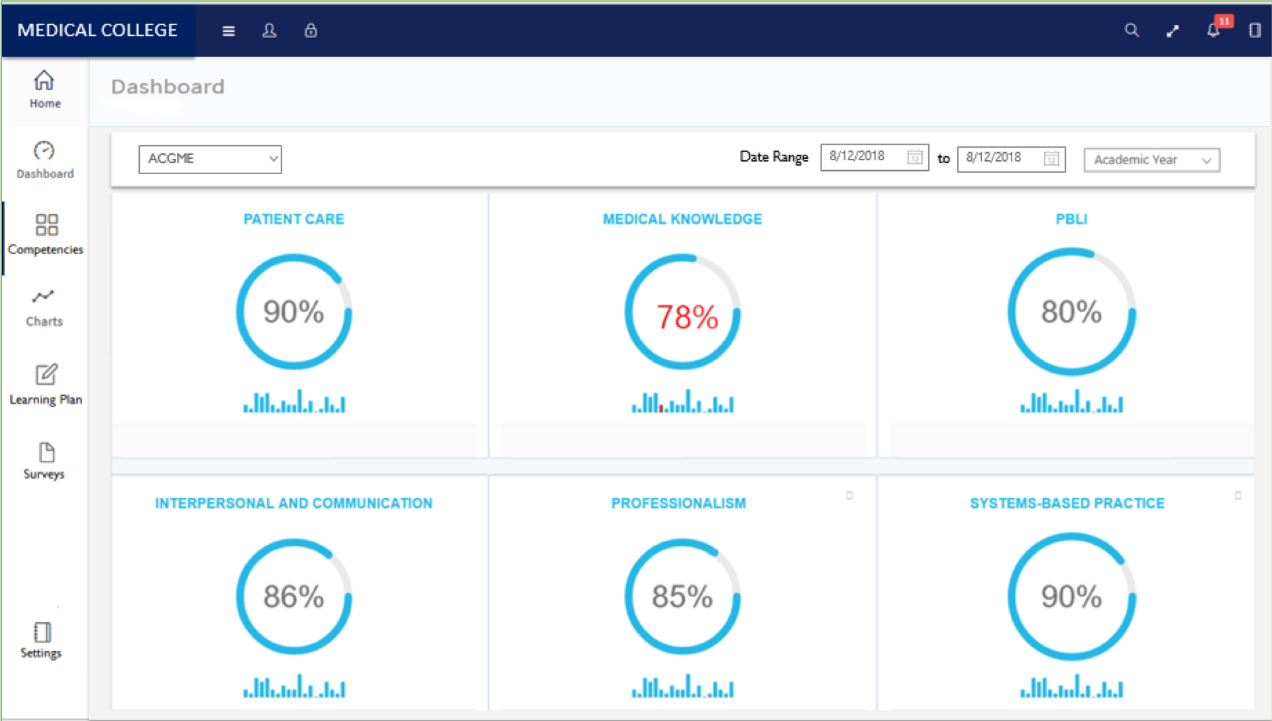Click the lock icon in header
This screenshot has height=721, width=1272.
tap(311, 31)
